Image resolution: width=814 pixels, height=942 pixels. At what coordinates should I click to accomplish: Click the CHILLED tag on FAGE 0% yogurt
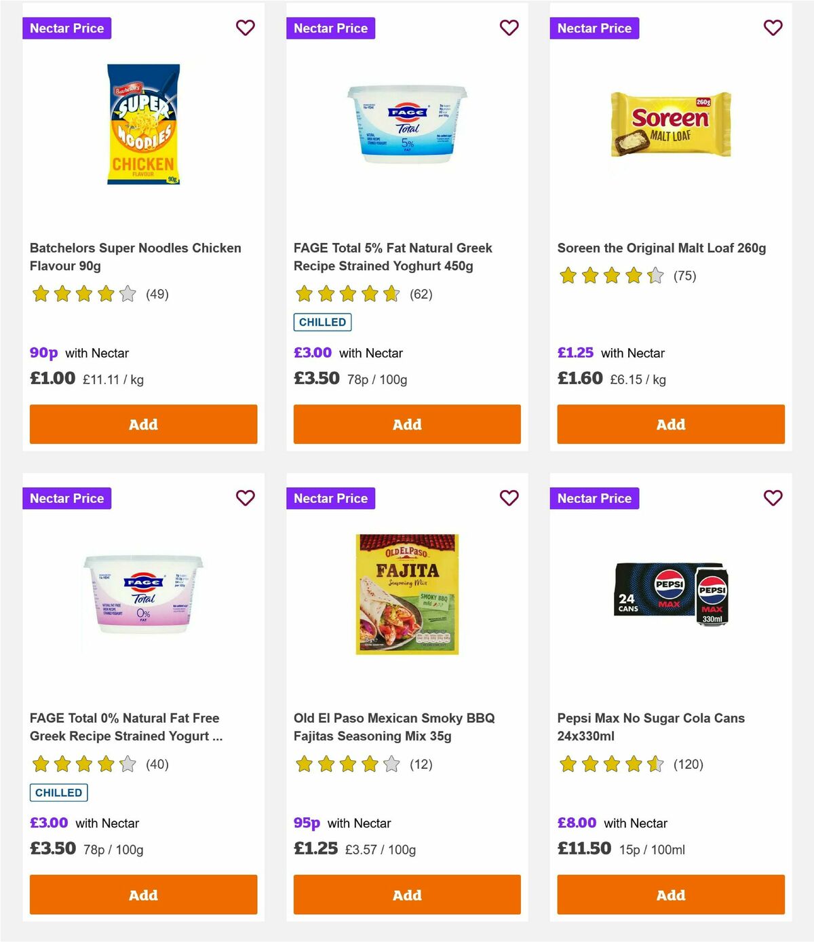pyautogui.click(x=58, y=792)
